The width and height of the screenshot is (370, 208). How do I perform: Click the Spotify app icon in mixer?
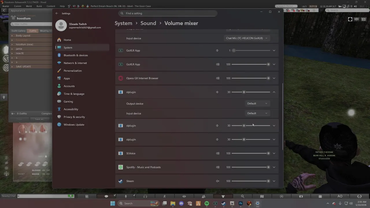(x=121, y=167)
